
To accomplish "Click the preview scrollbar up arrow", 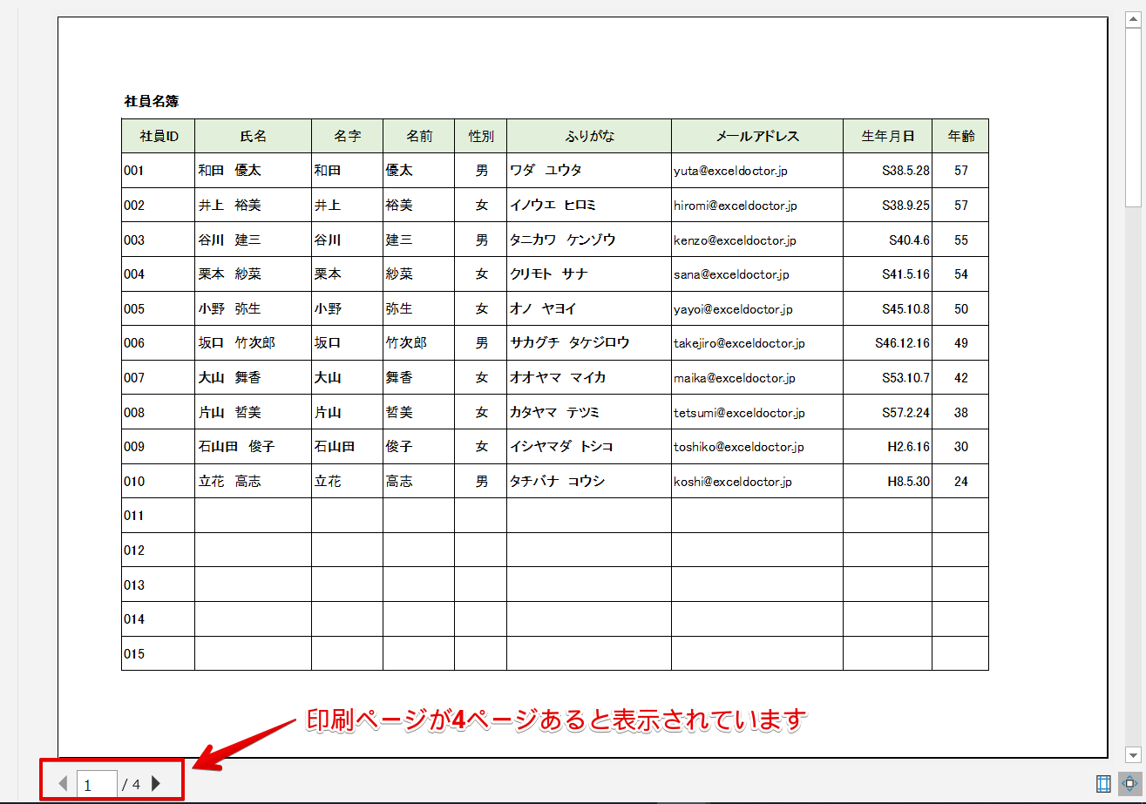I will [1133, 20].
